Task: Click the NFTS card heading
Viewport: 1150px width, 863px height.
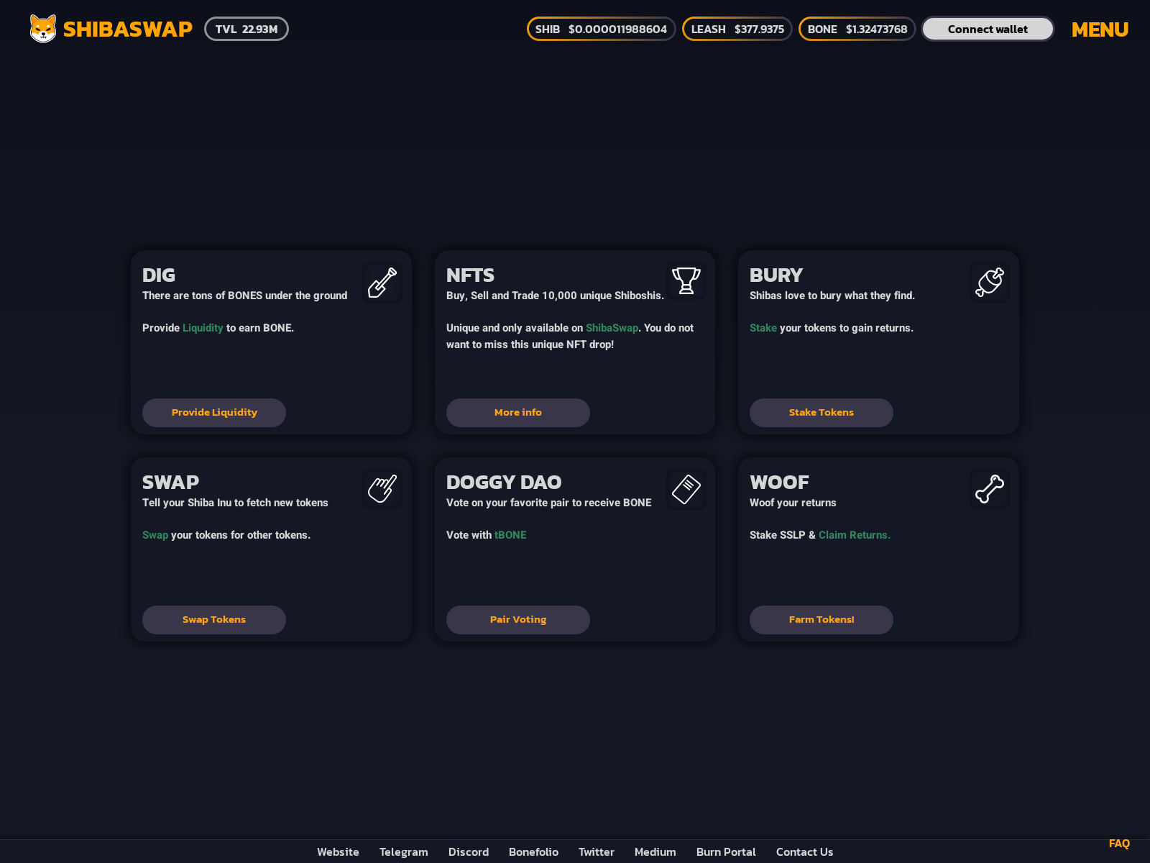Action: pos(470,275)
